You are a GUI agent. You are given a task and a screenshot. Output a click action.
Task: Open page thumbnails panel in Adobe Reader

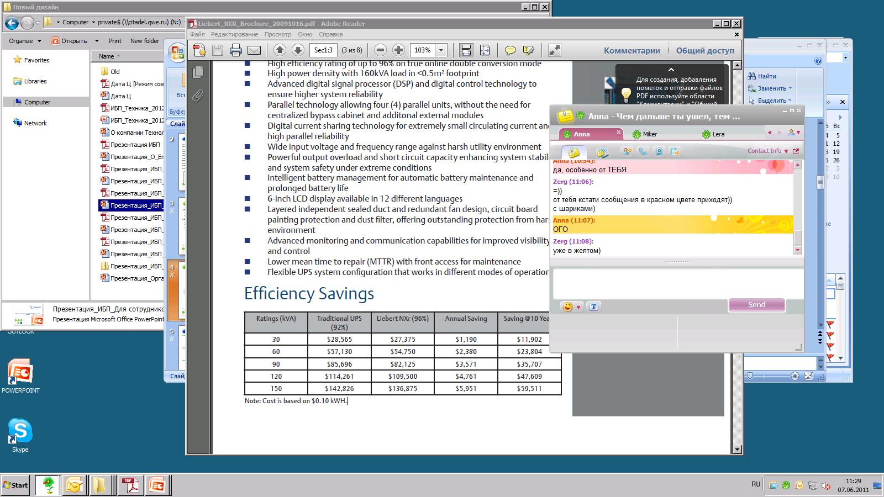click(198, 72)
